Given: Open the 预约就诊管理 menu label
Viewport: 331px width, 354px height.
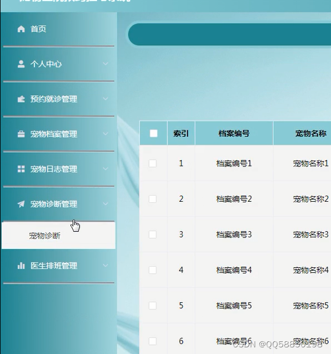Looking at the screenshot, I should (54, 99).
